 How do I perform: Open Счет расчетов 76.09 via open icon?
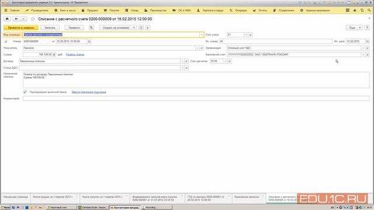click(x=229, y=61)
